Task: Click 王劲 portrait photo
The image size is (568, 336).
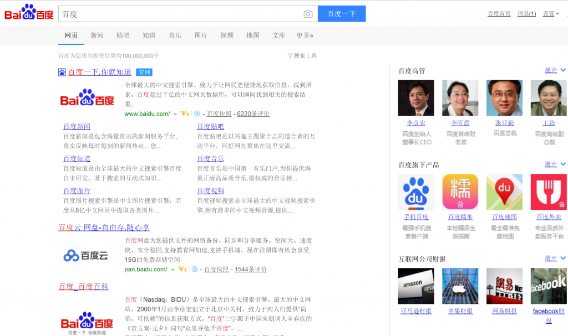Action: point(549,98)
